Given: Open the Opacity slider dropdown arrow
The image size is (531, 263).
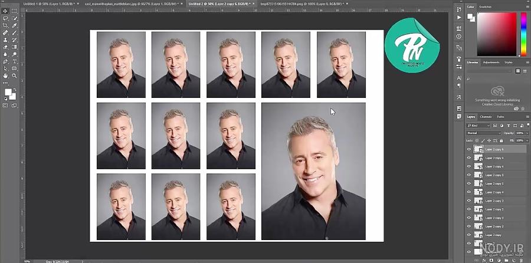Looking at the screenshot, I should (527, 133).
